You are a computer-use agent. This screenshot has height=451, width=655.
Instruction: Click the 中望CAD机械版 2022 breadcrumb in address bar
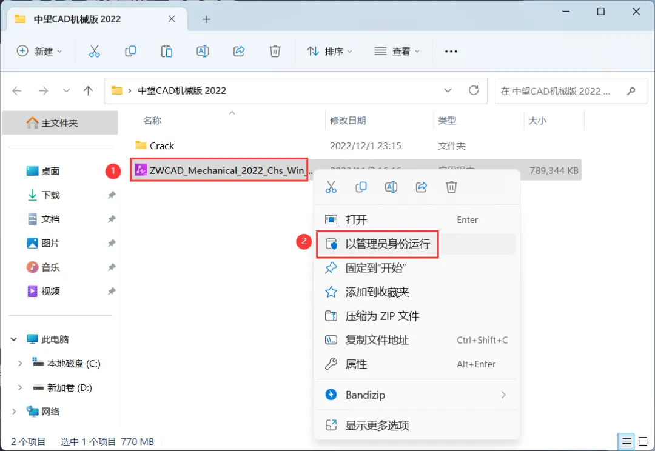pos(182,90)
